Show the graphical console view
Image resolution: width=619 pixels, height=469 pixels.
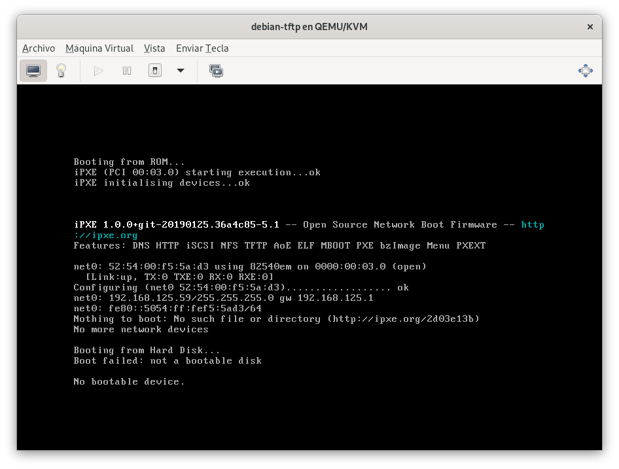click(x=33, y=71)
